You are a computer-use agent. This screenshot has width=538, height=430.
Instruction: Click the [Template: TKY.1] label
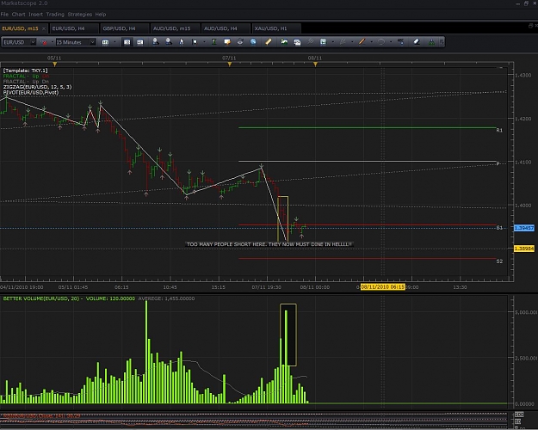[x=25, y=71]
